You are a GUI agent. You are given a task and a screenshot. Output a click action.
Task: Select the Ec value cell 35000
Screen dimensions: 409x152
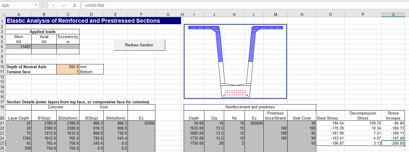coord(141,123)
